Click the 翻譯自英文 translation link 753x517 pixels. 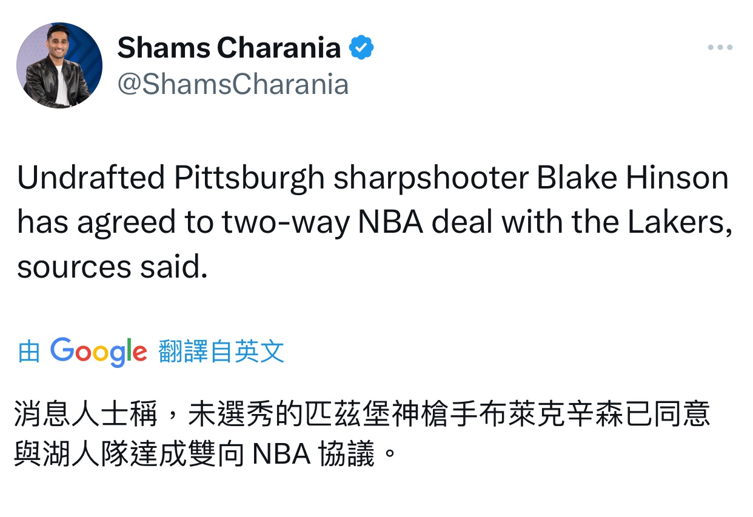coord(221,352)
